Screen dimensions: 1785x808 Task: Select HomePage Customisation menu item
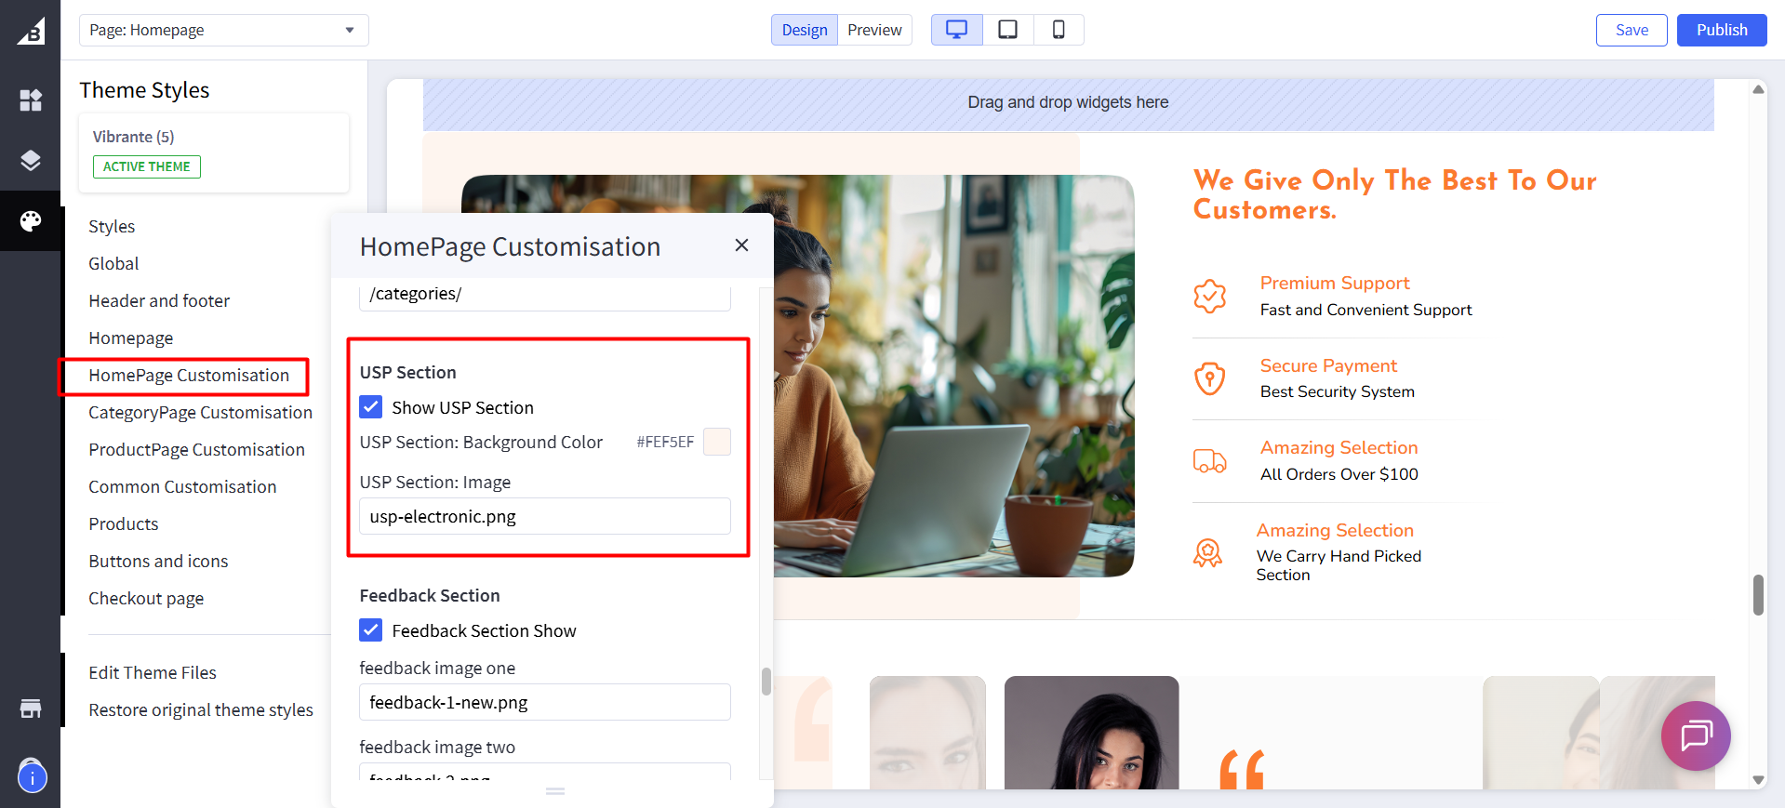point(189,375)
